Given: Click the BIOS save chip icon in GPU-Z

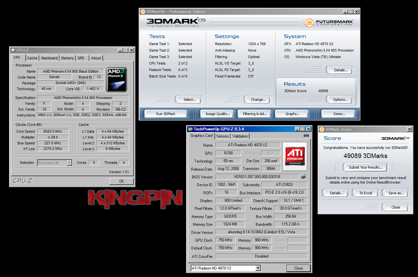Looking at the screenshot, I should coord(304,177).
